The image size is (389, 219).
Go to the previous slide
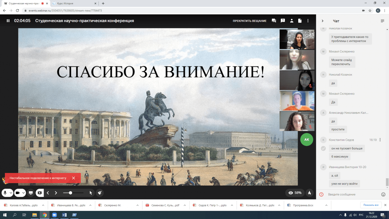(x=48, y=193)
